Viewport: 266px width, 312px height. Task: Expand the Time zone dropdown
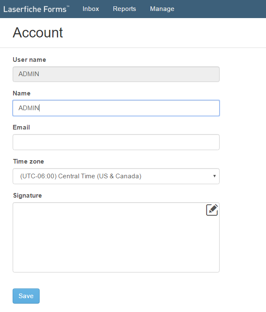(x=116, y=176)
